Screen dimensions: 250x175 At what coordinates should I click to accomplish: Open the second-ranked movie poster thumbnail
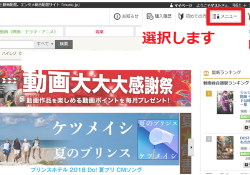coord(225,148)
